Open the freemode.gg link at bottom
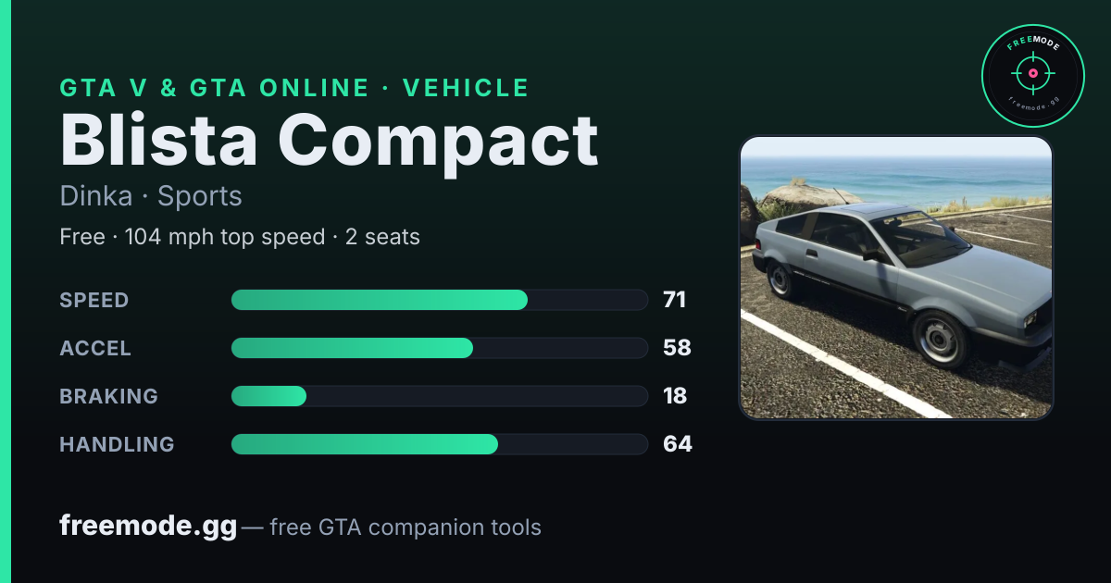1111x583 pixels. [148, 527]
